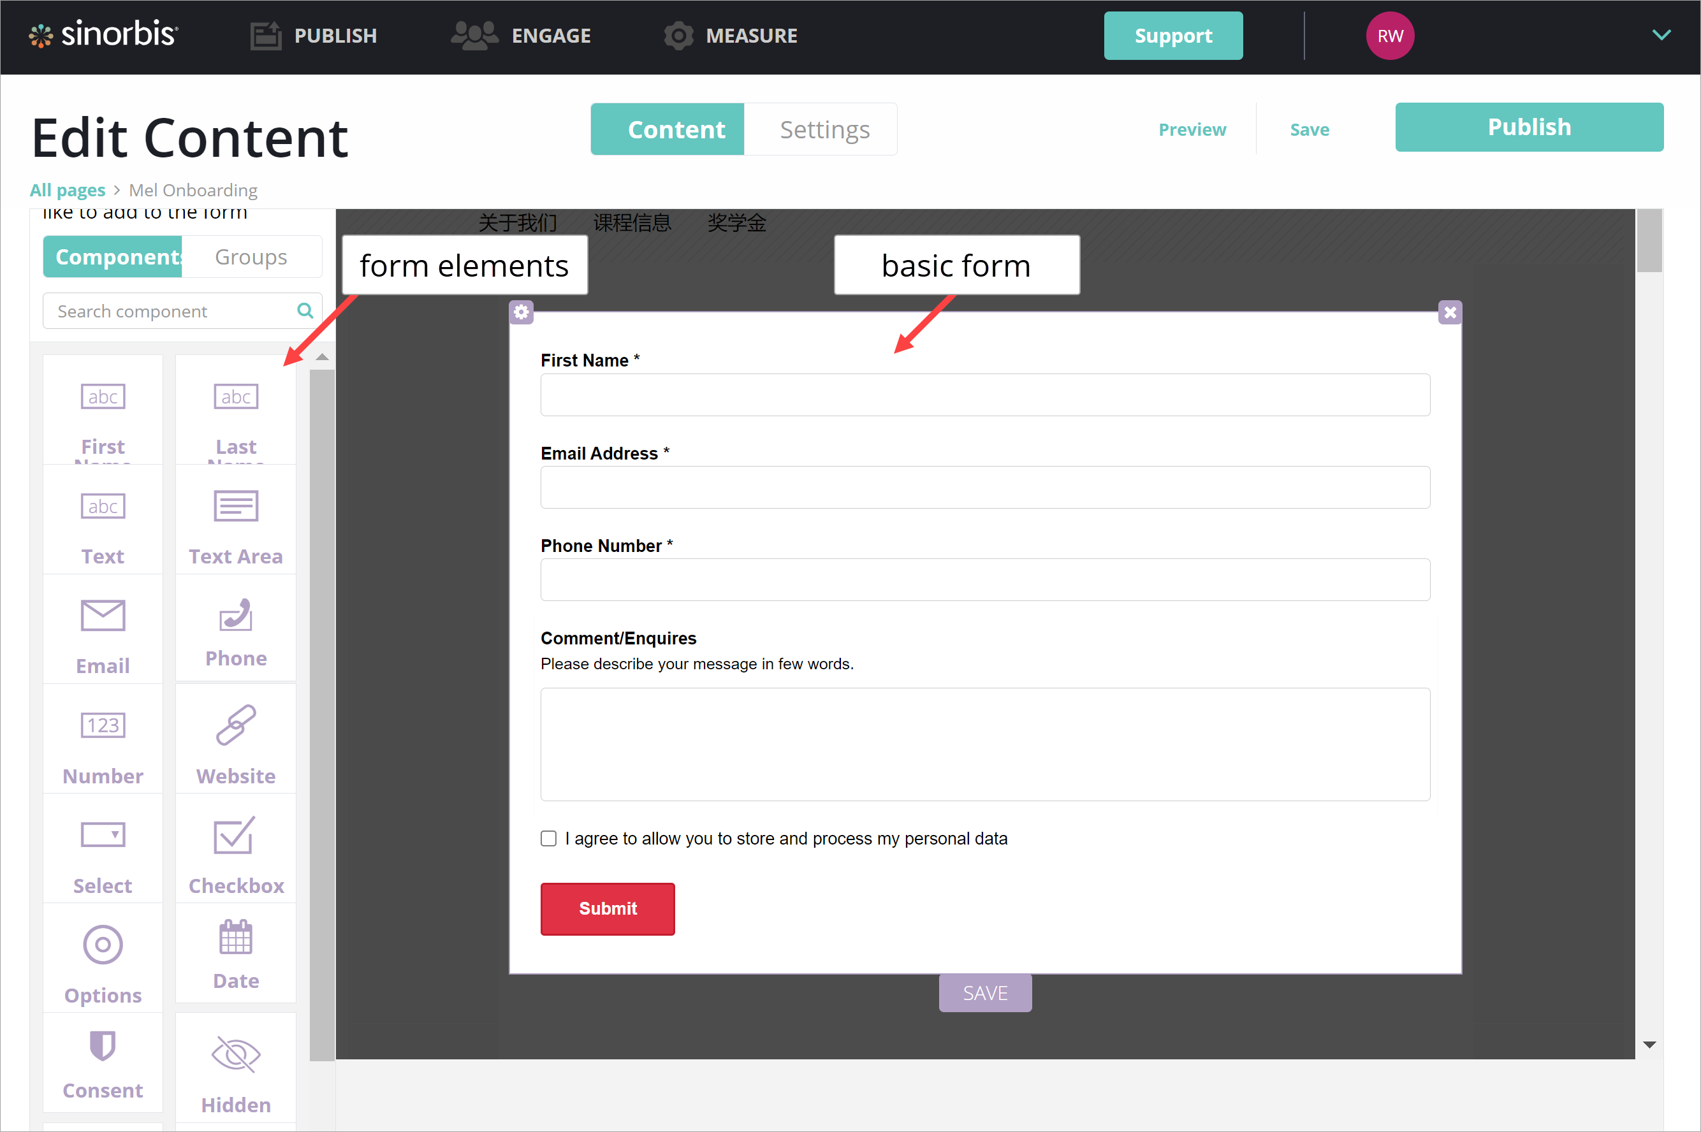The height and width of the screenshot is (1132, 1701).
Task: Switch to the Settings tab
Action: [824, 129]
